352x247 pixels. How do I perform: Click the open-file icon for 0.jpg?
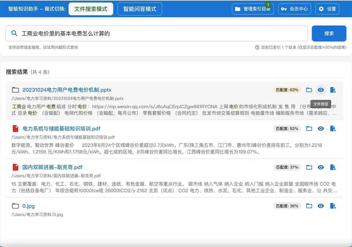(x=333, y=206)
